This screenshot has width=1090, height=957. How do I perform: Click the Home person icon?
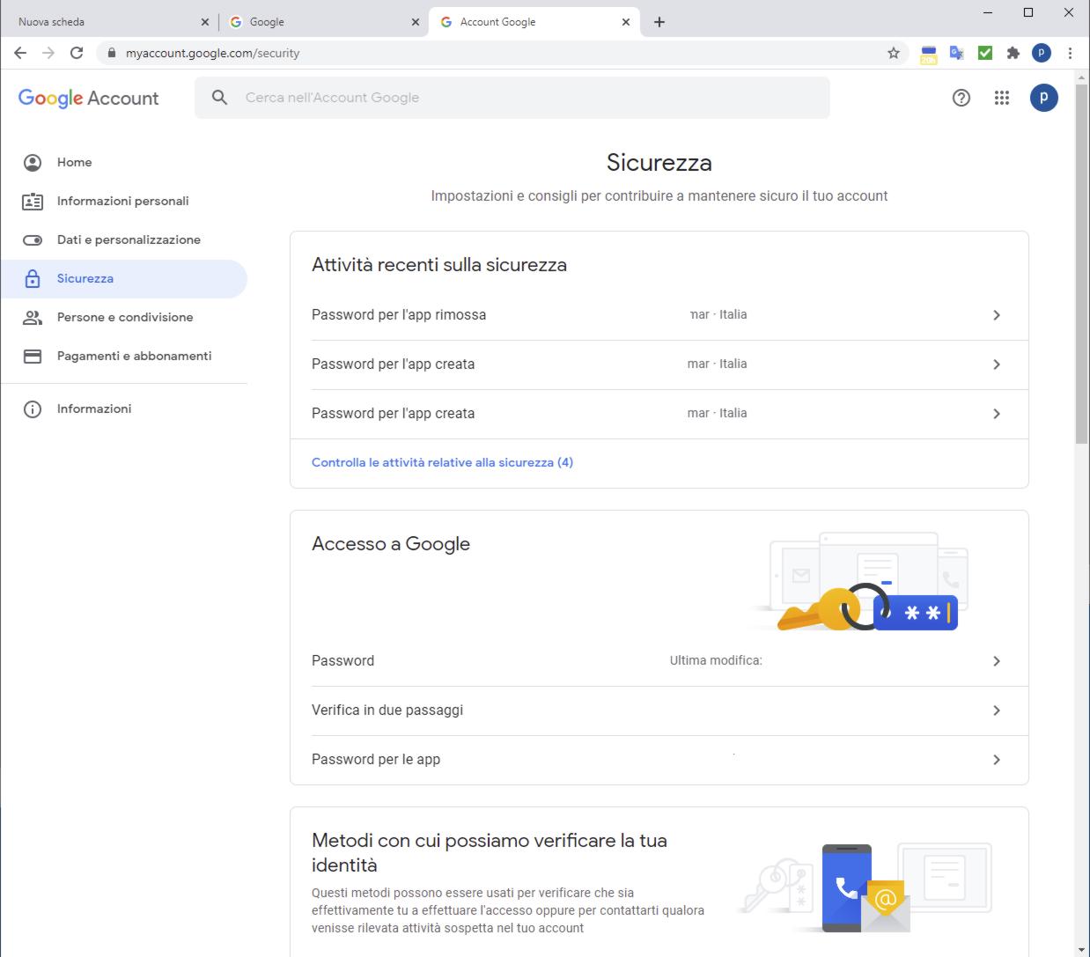(33, 162)
